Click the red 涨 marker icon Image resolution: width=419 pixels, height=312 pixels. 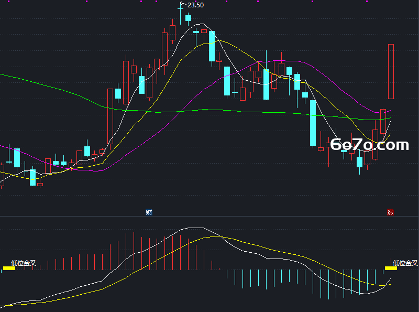[390, 212]
